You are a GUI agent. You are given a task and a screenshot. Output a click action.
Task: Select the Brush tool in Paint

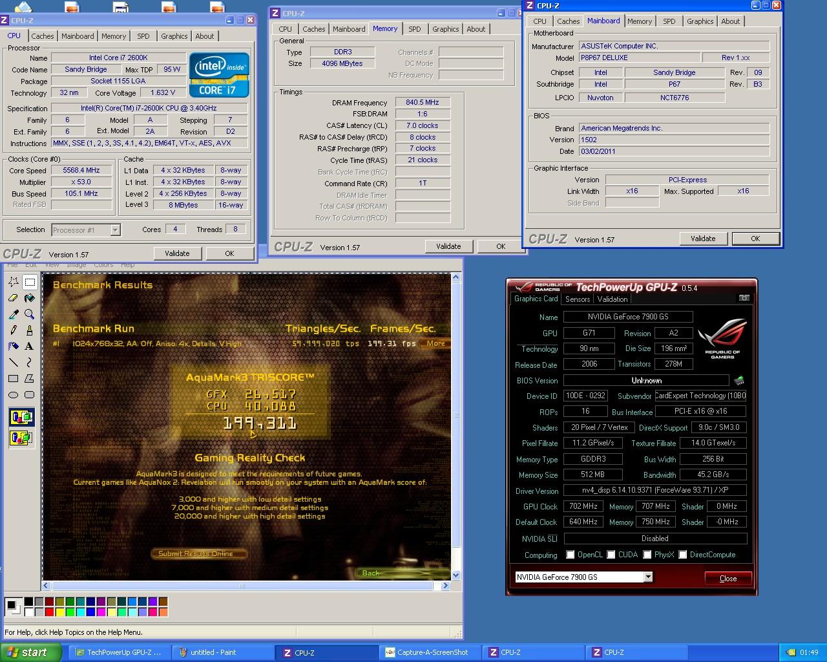pos(30,330)
